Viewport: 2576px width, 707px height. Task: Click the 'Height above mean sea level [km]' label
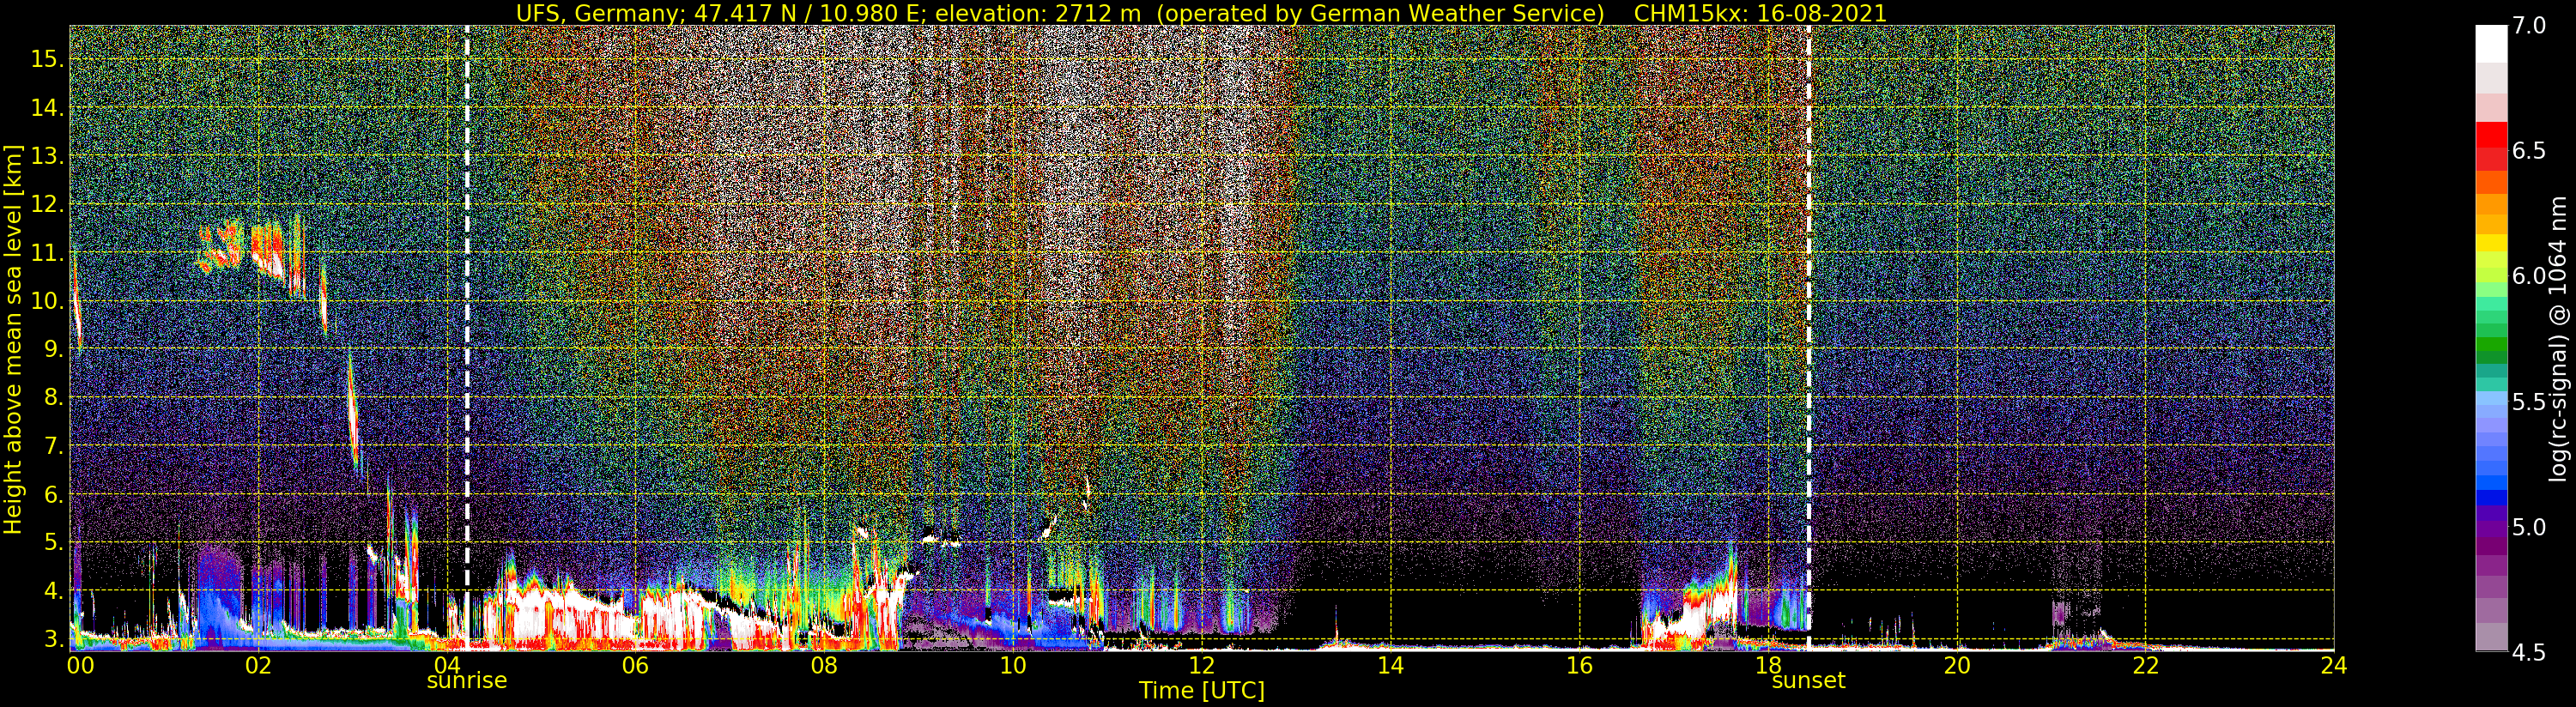pos(13,340)
